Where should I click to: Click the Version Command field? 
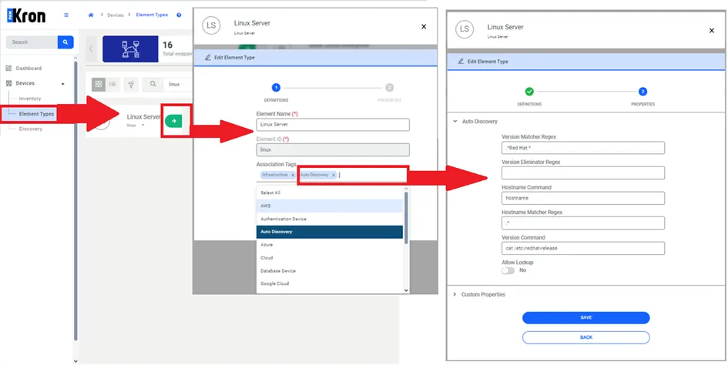click(583, 248)
